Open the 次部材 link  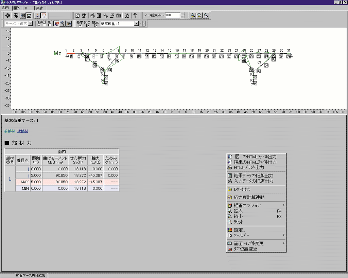click(x=22, y=131)
